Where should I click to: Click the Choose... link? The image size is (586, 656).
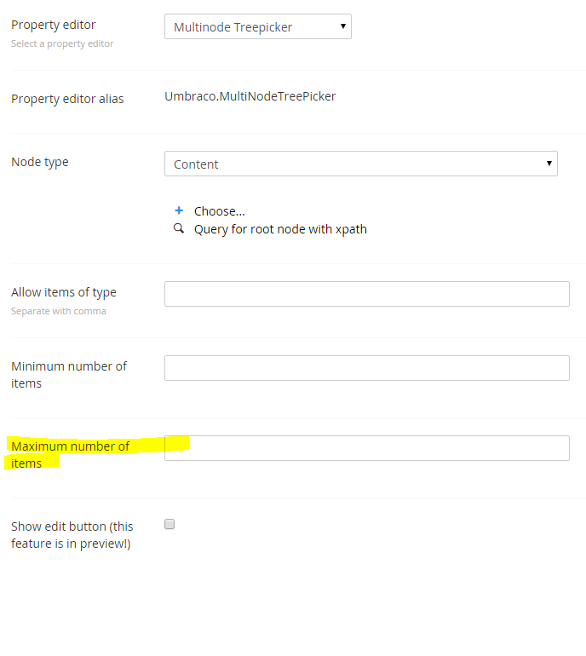(219, 211)
